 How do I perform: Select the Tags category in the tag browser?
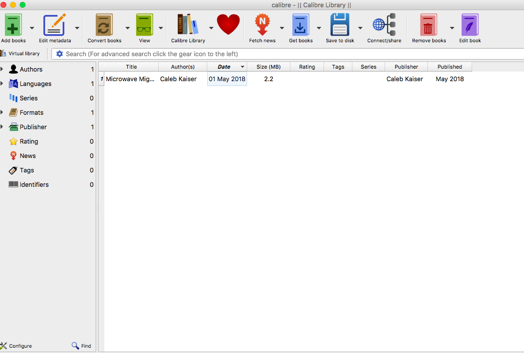click(48, 170)
